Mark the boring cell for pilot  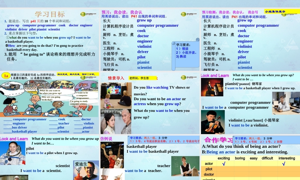click(x=240, y=169)
